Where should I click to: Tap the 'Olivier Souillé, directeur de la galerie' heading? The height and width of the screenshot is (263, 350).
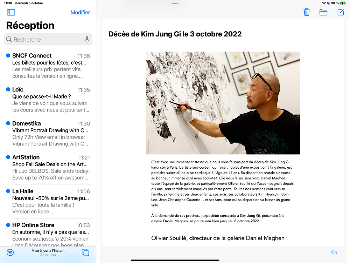pos(219,238)
